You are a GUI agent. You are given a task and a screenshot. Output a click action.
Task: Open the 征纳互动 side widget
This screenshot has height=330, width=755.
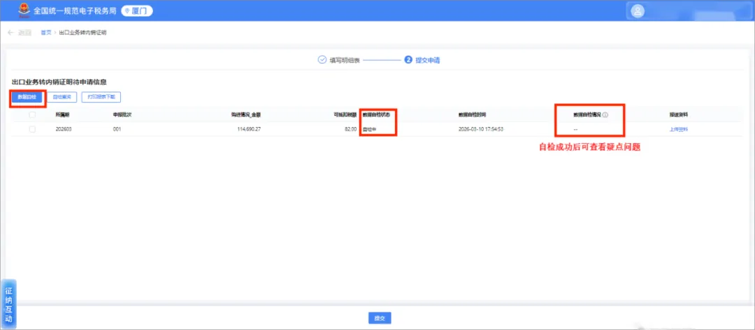[x=8, y=303]
